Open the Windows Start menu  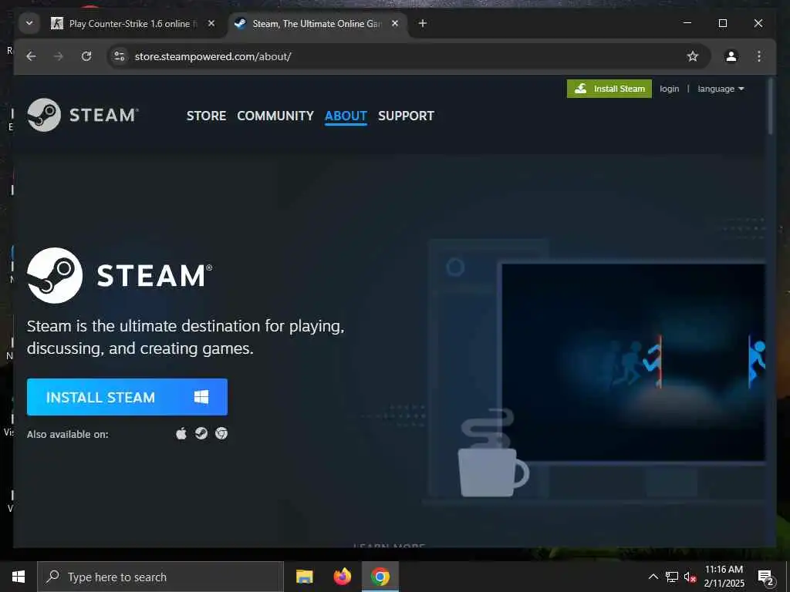(x=19, y=577)
